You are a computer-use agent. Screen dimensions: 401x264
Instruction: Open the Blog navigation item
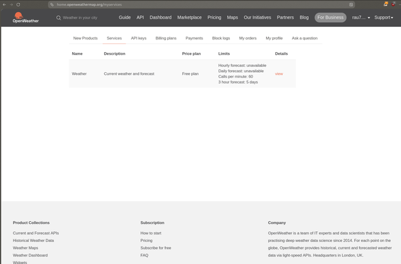point(304,17)
